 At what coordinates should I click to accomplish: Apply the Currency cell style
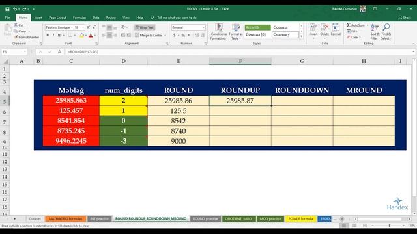285,34
